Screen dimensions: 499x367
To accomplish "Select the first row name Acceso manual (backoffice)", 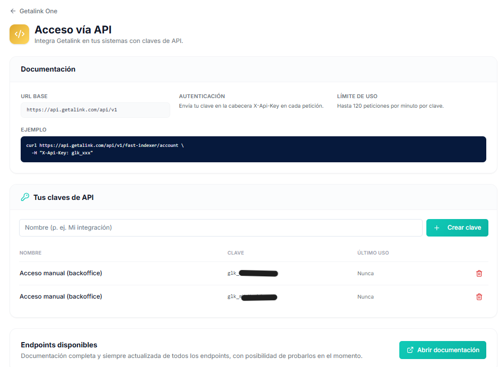I will 61,273.
